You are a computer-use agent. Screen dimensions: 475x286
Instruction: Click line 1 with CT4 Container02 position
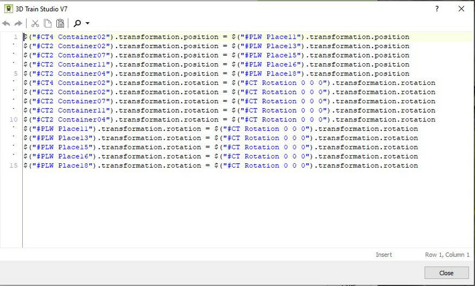[x=217, y=37]
